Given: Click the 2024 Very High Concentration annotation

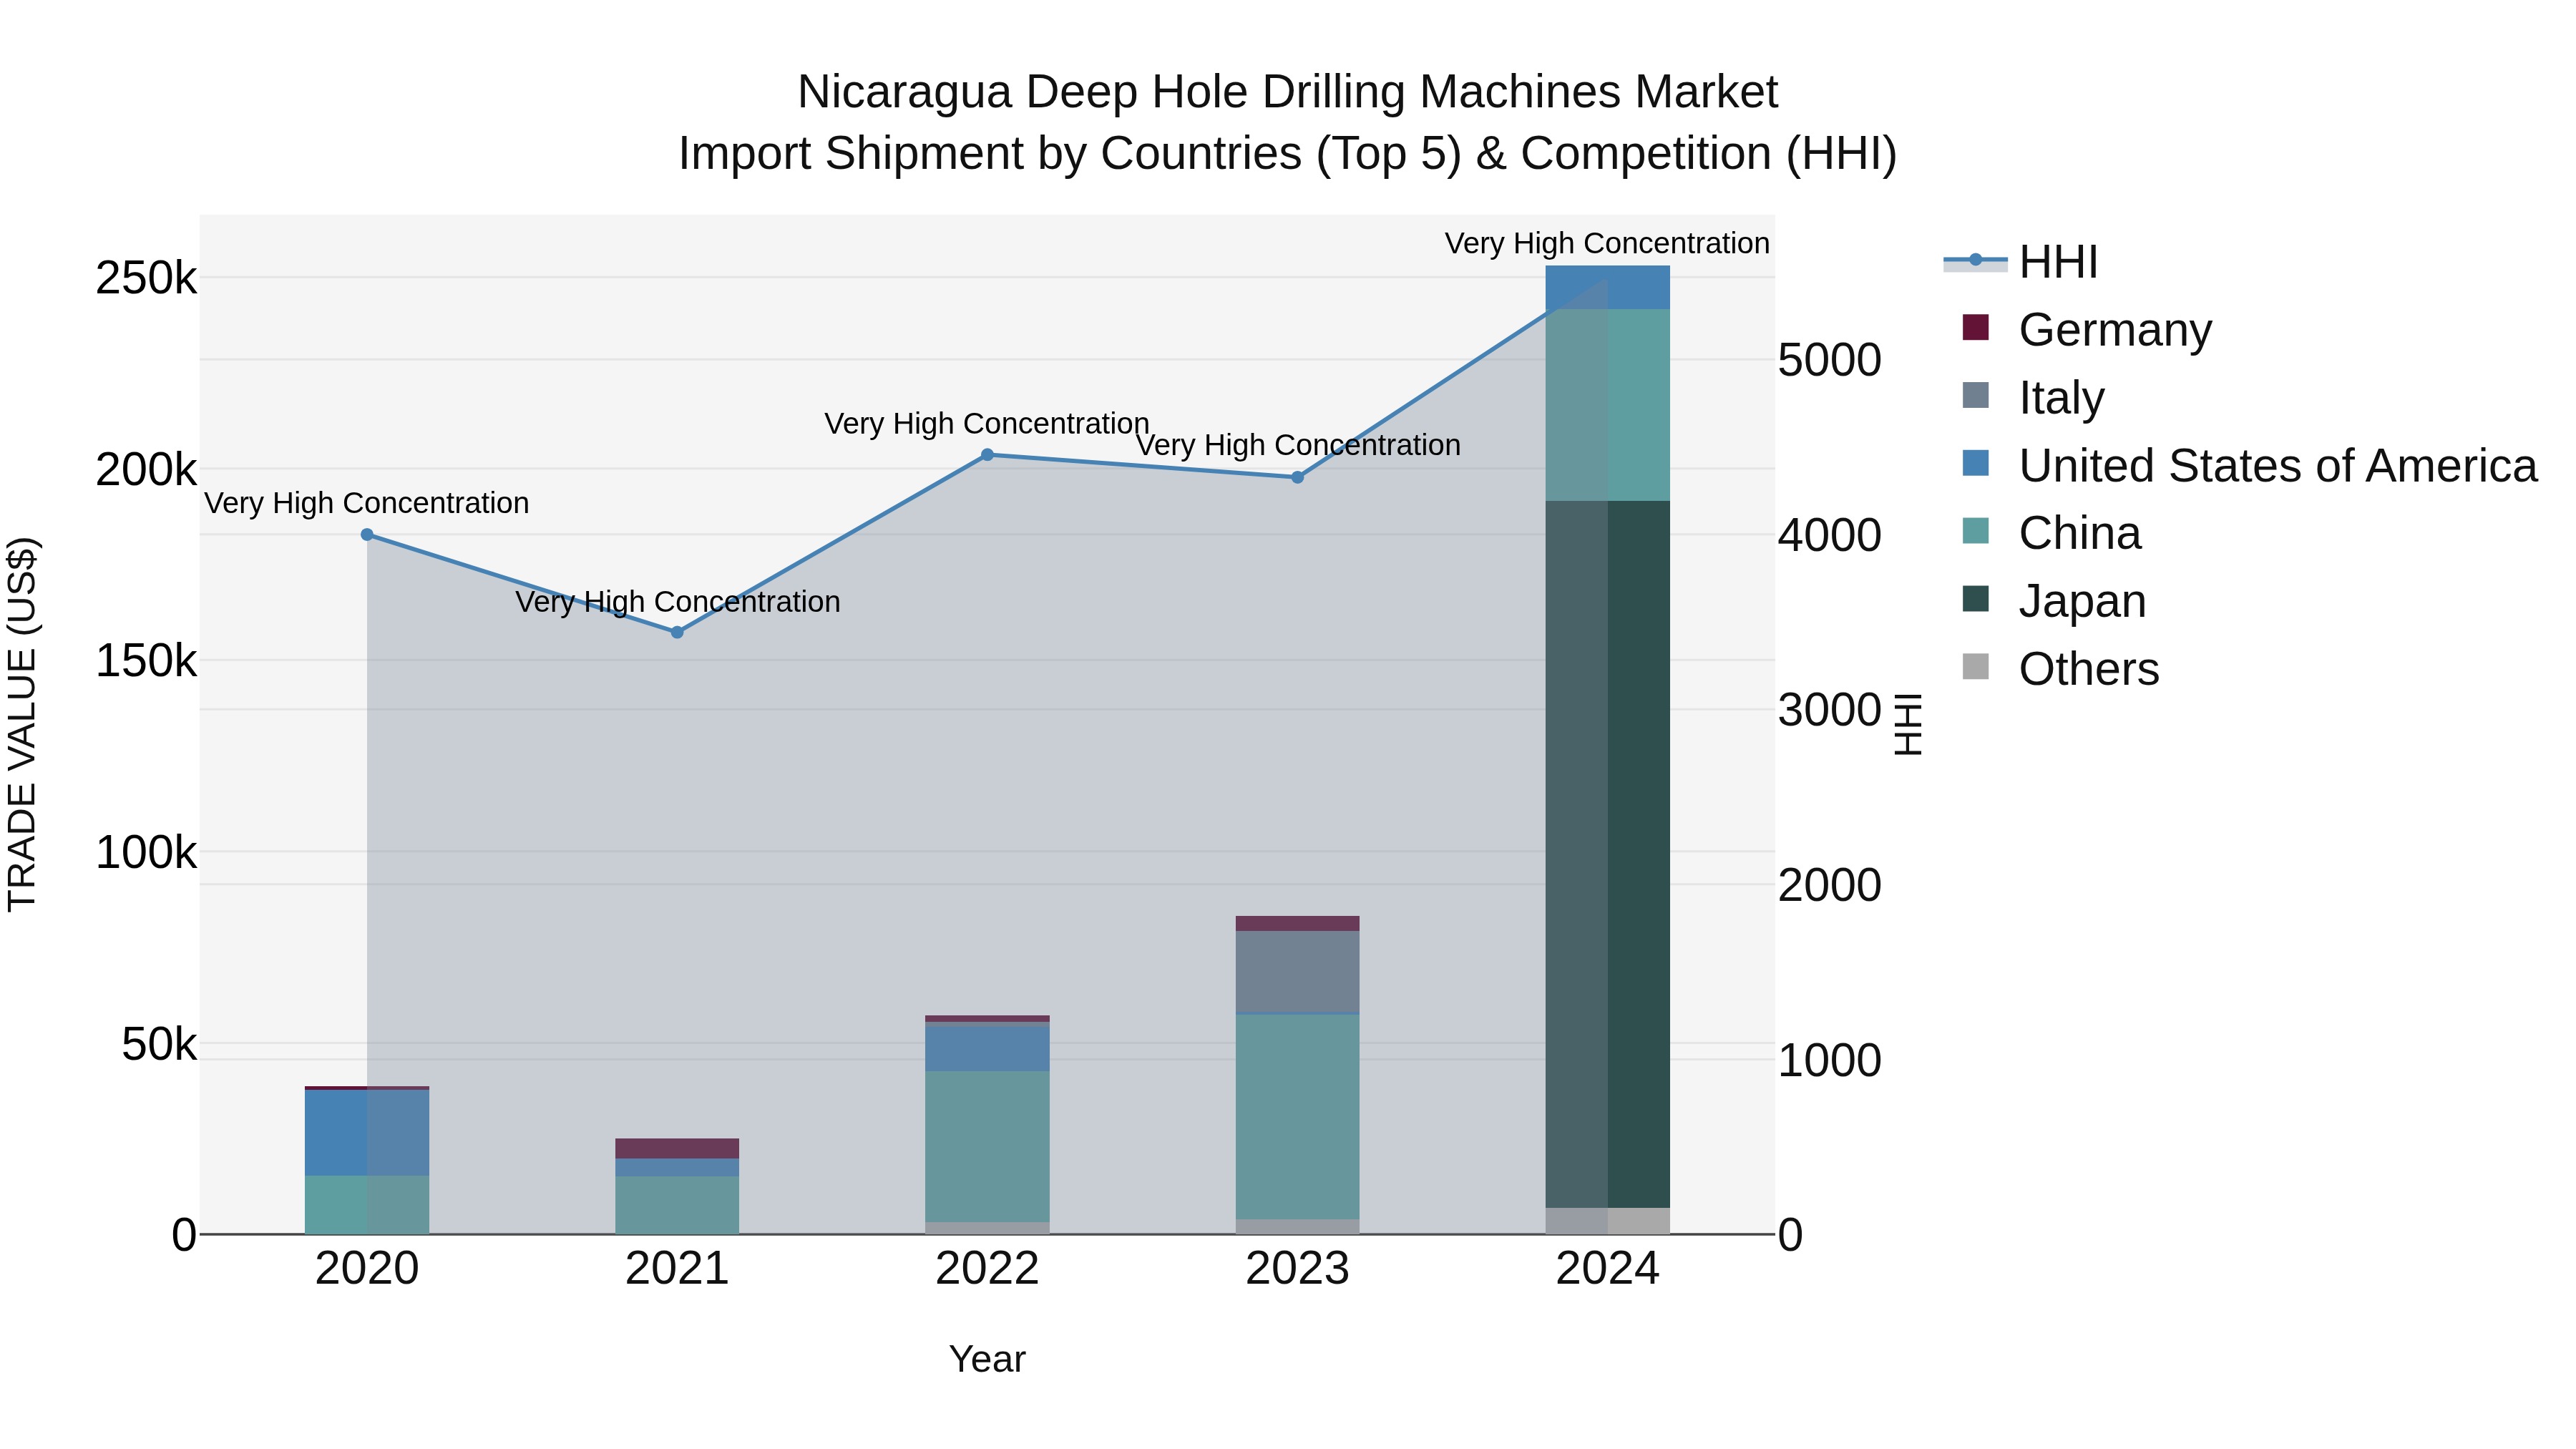Looking at the screenshot, I should click(1607, 243).
